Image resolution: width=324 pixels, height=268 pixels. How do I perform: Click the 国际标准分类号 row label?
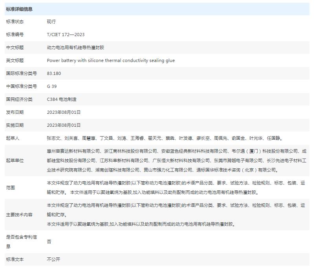pyautogui.click(x=21, y=73)
